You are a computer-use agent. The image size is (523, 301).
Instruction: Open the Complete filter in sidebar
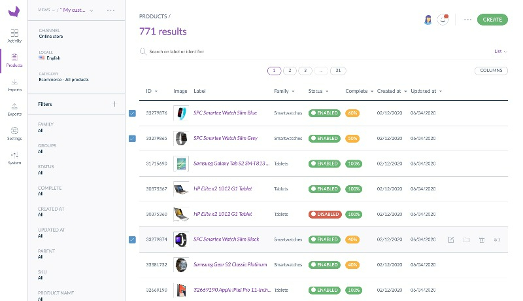point(50,190)
